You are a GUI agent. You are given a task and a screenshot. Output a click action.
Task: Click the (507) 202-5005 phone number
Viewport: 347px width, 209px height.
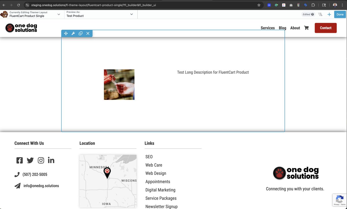tap(35, 174)
